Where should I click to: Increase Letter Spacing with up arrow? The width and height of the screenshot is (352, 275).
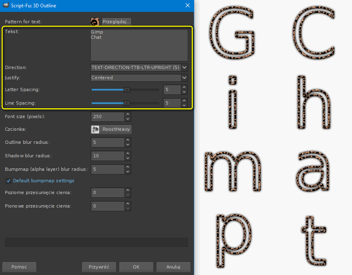click(x=184, y=87)
